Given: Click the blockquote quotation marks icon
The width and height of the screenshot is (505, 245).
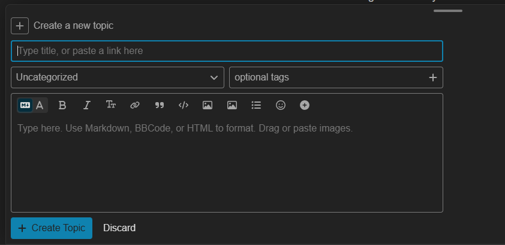Looking at the screenshot, I should coord(160,105).
